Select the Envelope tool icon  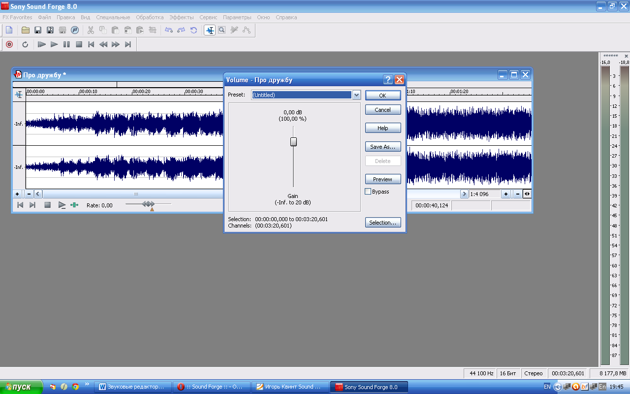[x=247, y=30]
